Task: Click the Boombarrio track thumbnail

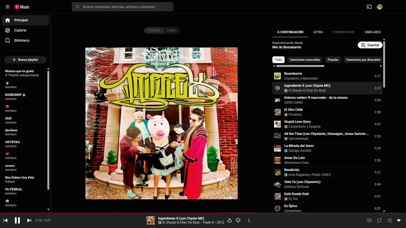Action: [278, 76]
